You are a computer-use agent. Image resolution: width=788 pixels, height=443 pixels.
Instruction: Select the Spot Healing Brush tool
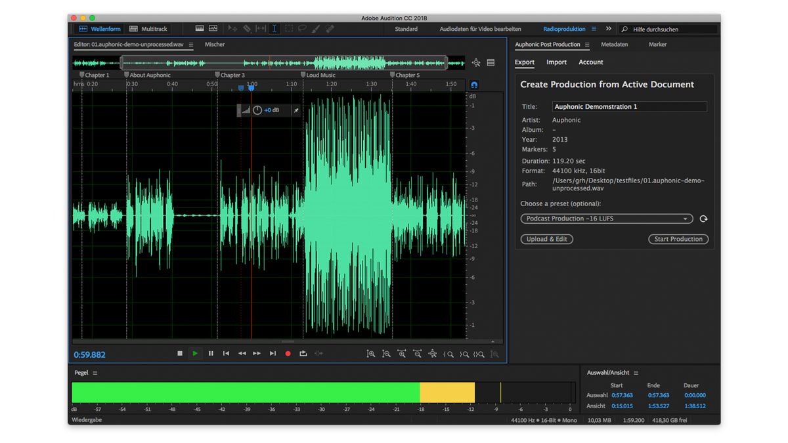point(330,29)
